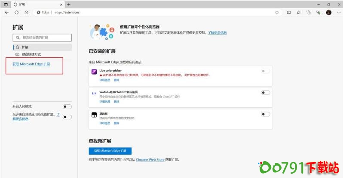This screenshot has height=178, width=343.
Task: Toggle 允许来自其他应用商店的扩展 switch
Action: point(67,117)
